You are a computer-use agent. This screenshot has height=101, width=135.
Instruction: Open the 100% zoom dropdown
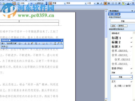click(x=29, y=4)
